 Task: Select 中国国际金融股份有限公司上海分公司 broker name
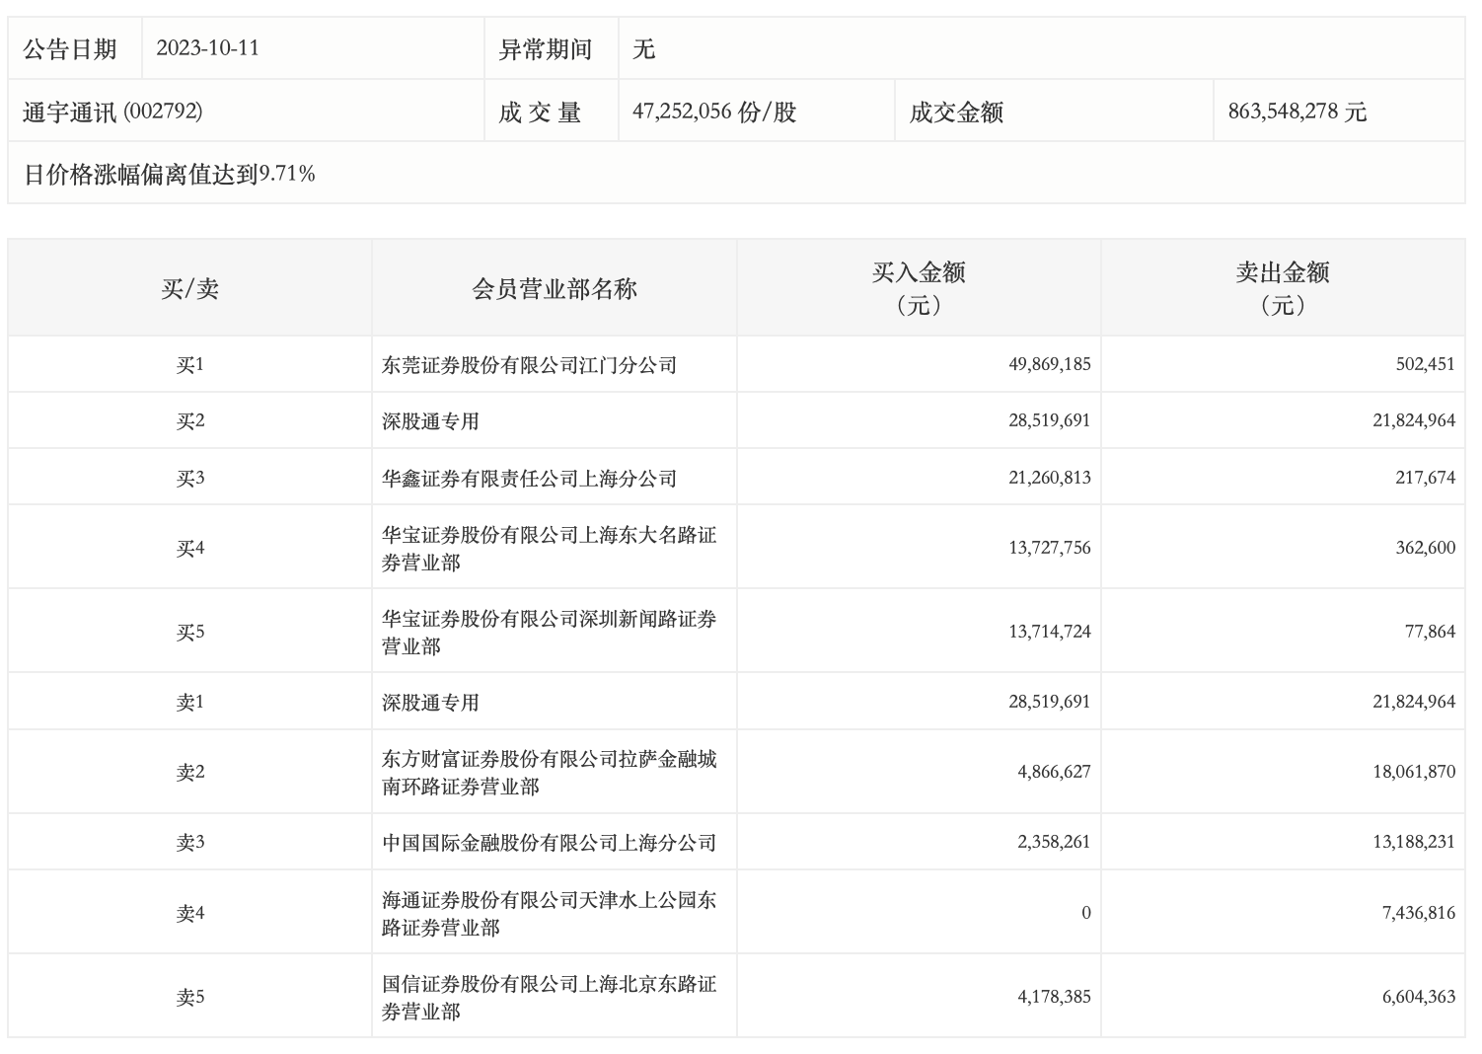pos(549,842)
